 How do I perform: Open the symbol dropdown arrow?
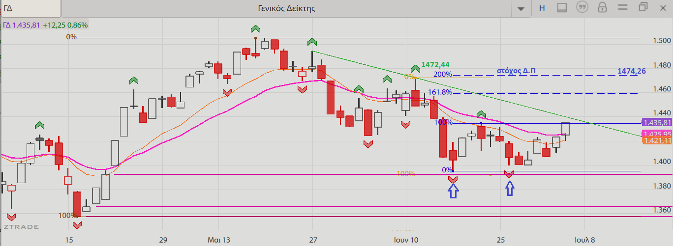tap(521, 8)
